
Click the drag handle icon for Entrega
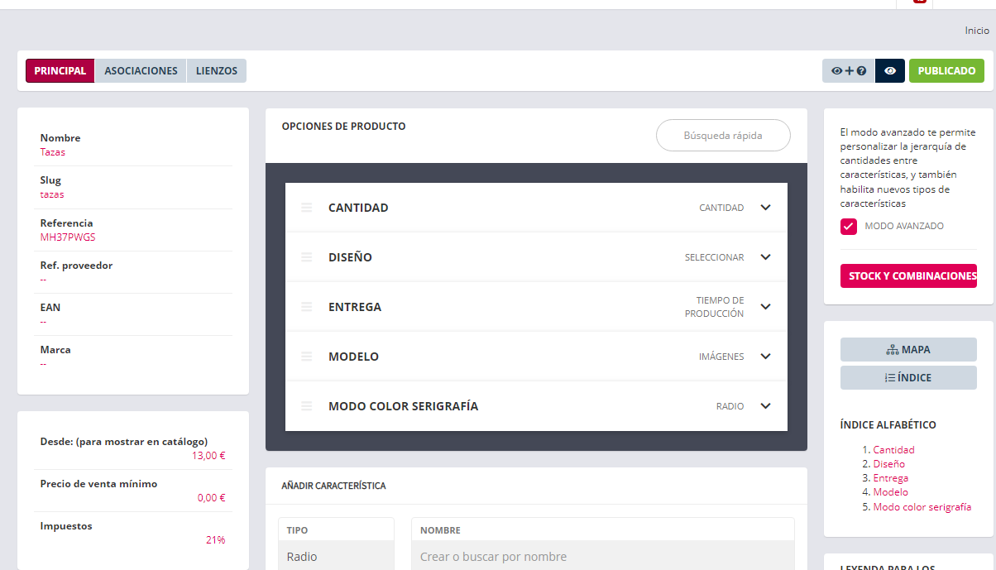pyautogui.click(x=307, y=307)
